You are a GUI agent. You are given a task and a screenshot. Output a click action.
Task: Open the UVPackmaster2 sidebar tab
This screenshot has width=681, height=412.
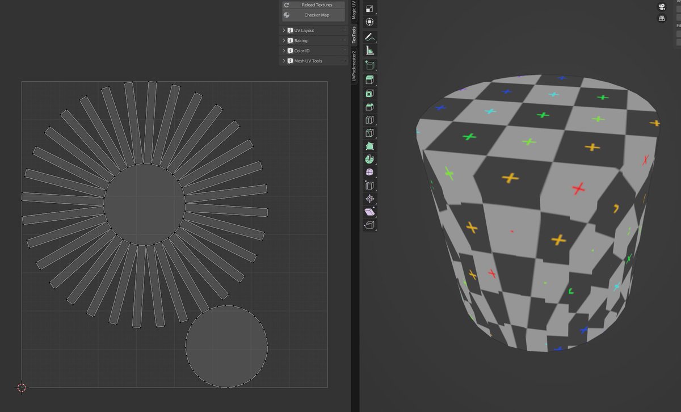pos(354,66)
